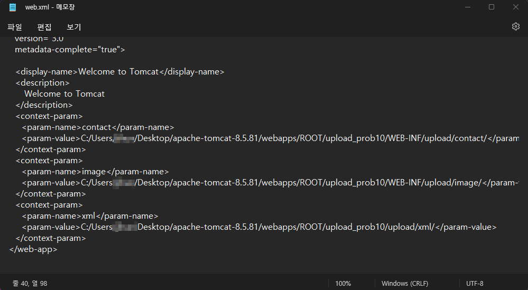Screen dimensions: 528x290
Task: Open the 파일 menu
Action: [15, 27]
